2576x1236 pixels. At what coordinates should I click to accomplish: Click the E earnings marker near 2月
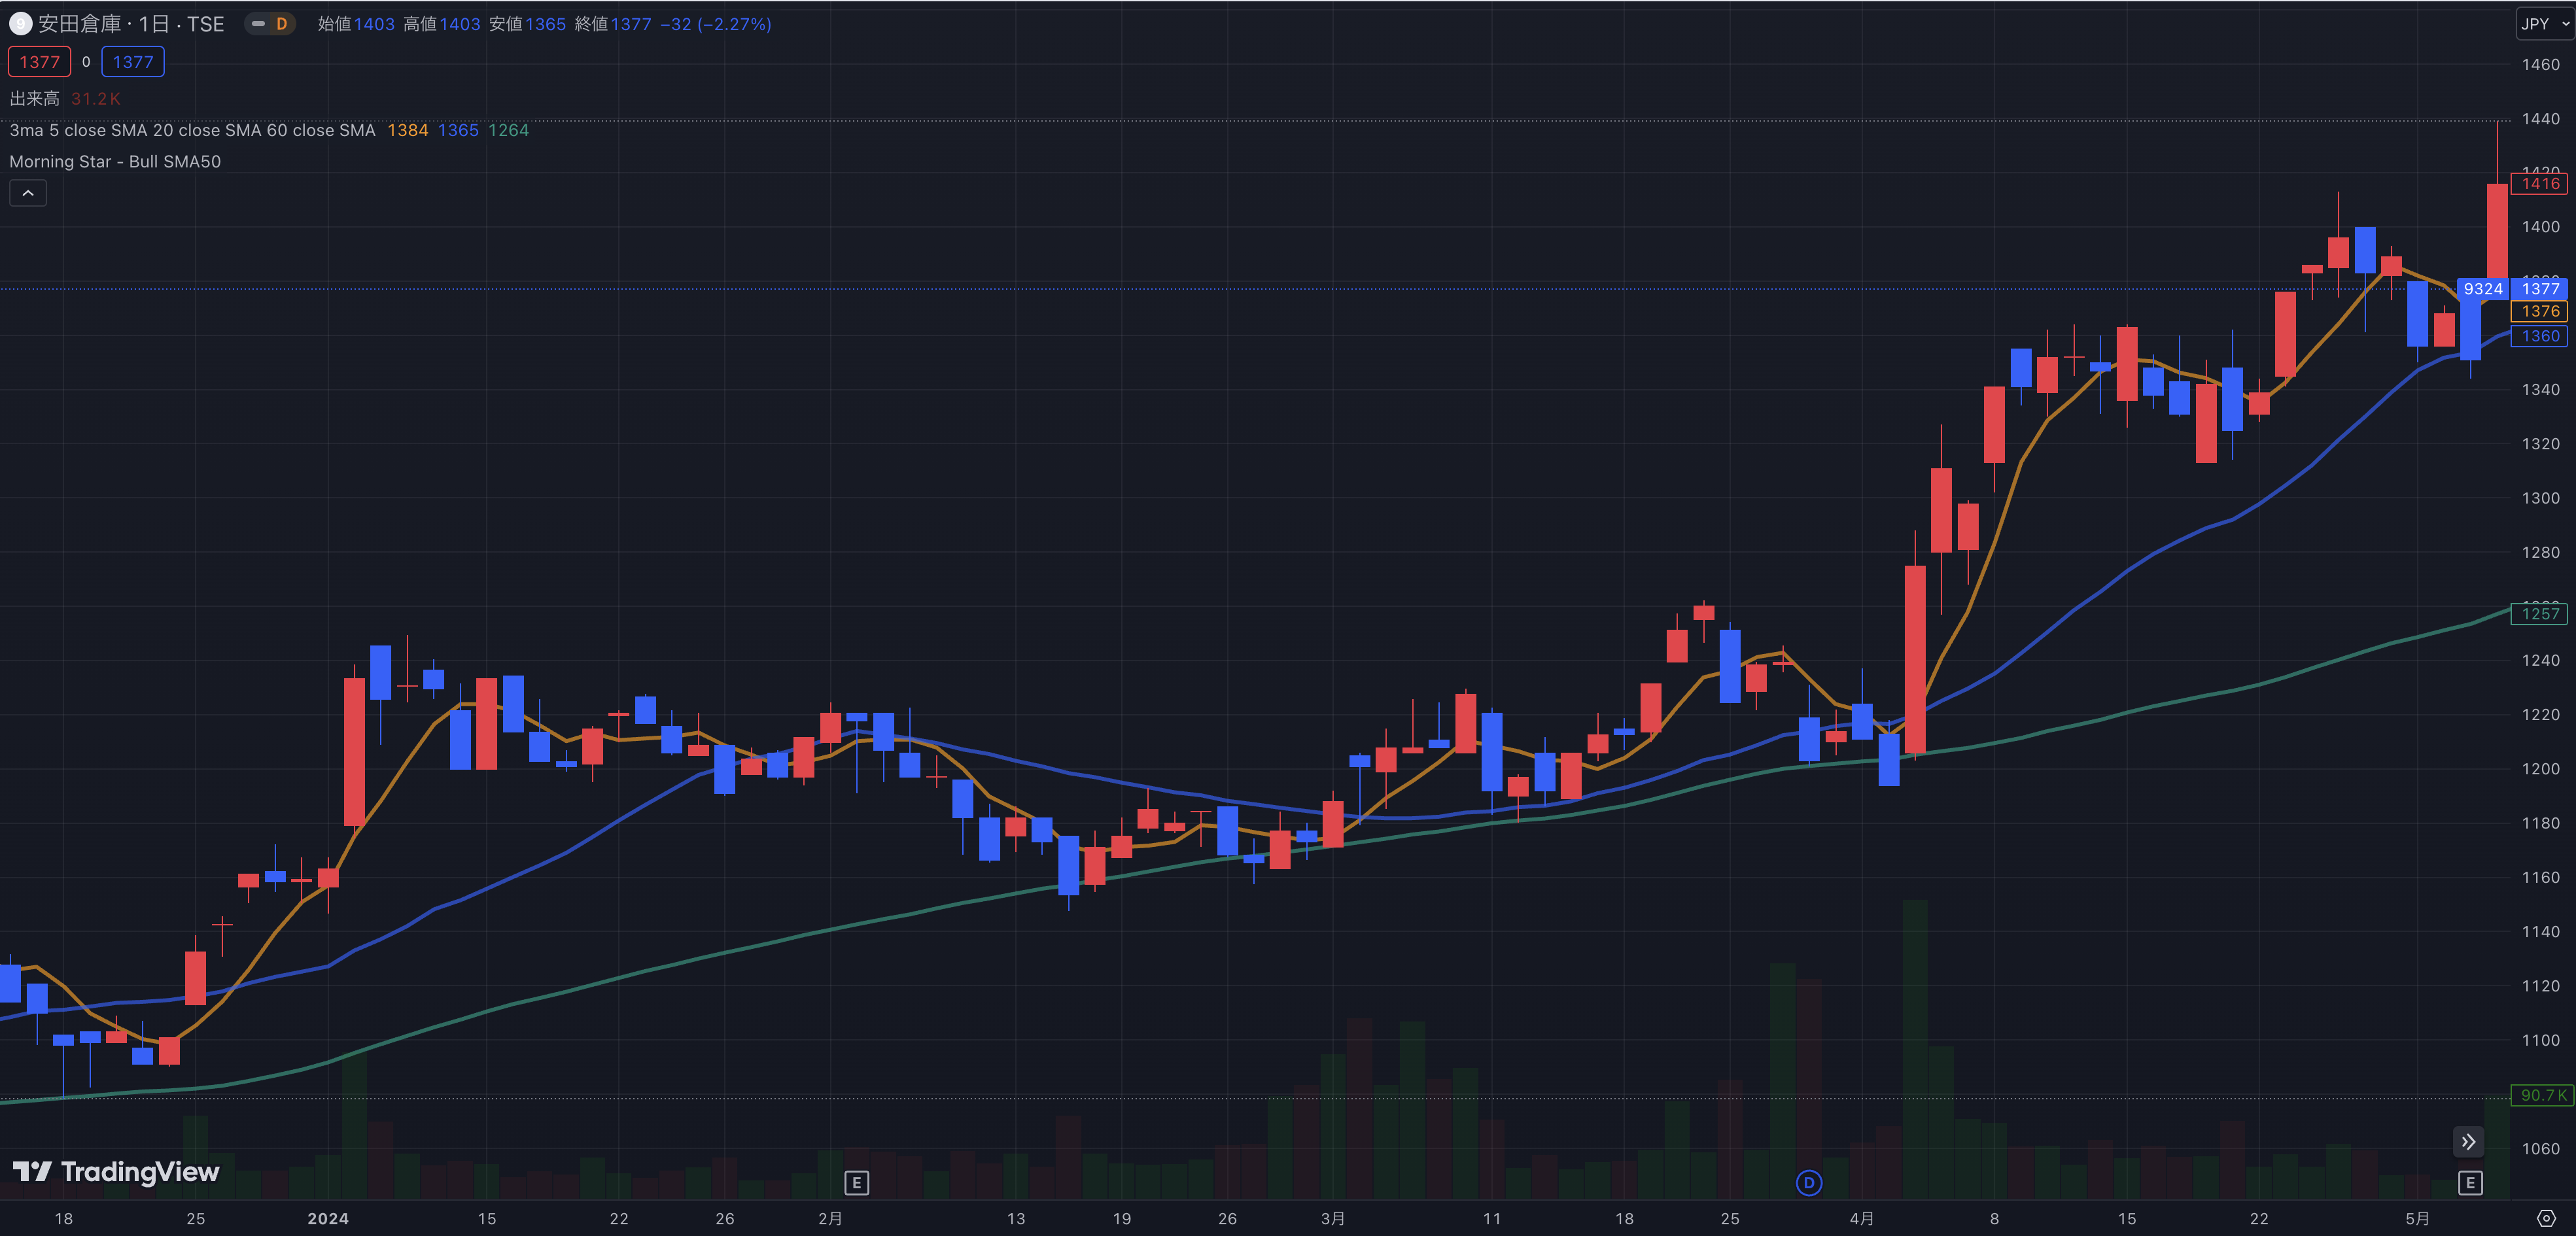pos(856,1183)
